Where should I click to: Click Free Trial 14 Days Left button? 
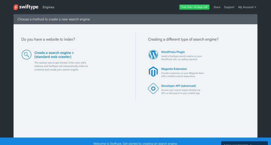194,7
